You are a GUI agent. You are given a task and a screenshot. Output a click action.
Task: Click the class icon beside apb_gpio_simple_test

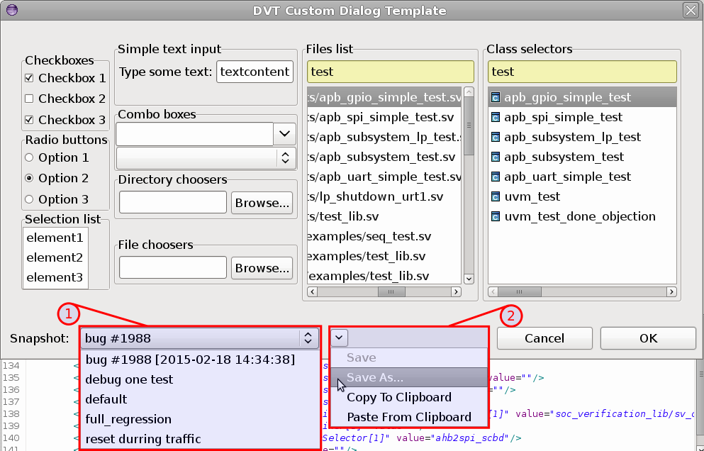[497, 97]
